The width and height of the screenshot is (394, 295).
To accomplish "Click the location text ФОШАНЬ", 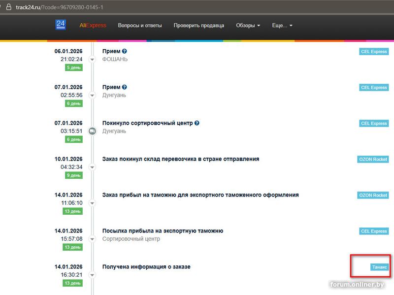I will click(115, 59).
